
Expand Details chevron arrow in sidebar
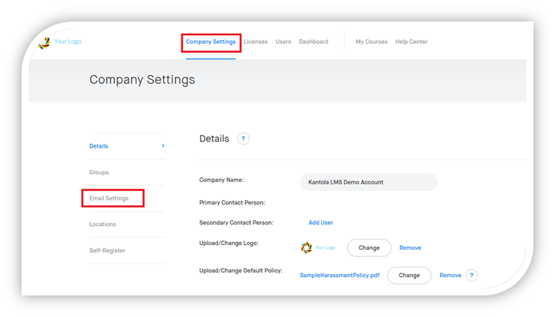click(163, 146)
